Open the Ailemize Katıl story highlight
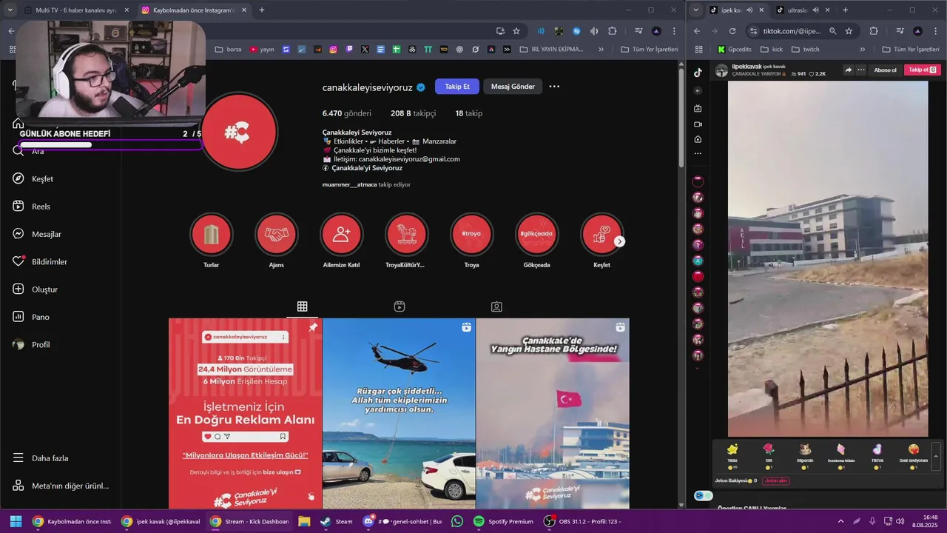 tap(342, 235)
